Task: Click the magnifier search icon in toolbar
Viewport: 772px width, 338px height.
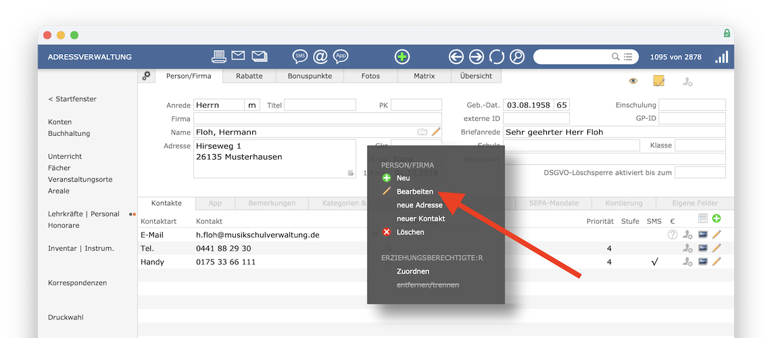Action: click(517, 57)
